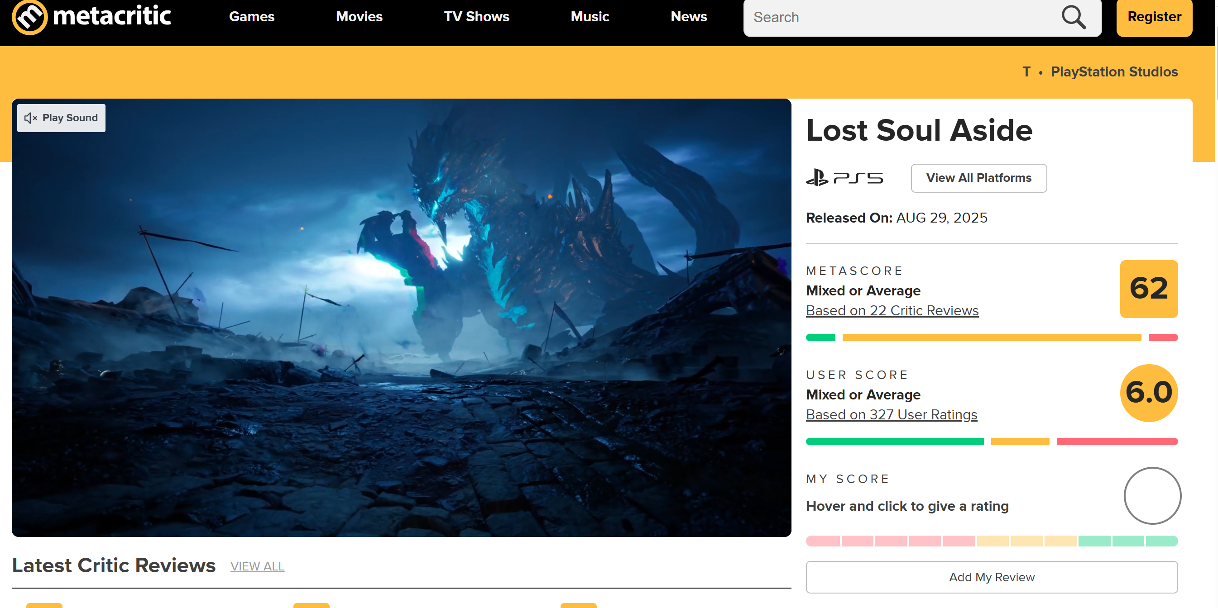This screenshot has width=1218, height=608.
Task: Open the Music navigation menu
Action: pyautogui.click(x=589, y=17)
